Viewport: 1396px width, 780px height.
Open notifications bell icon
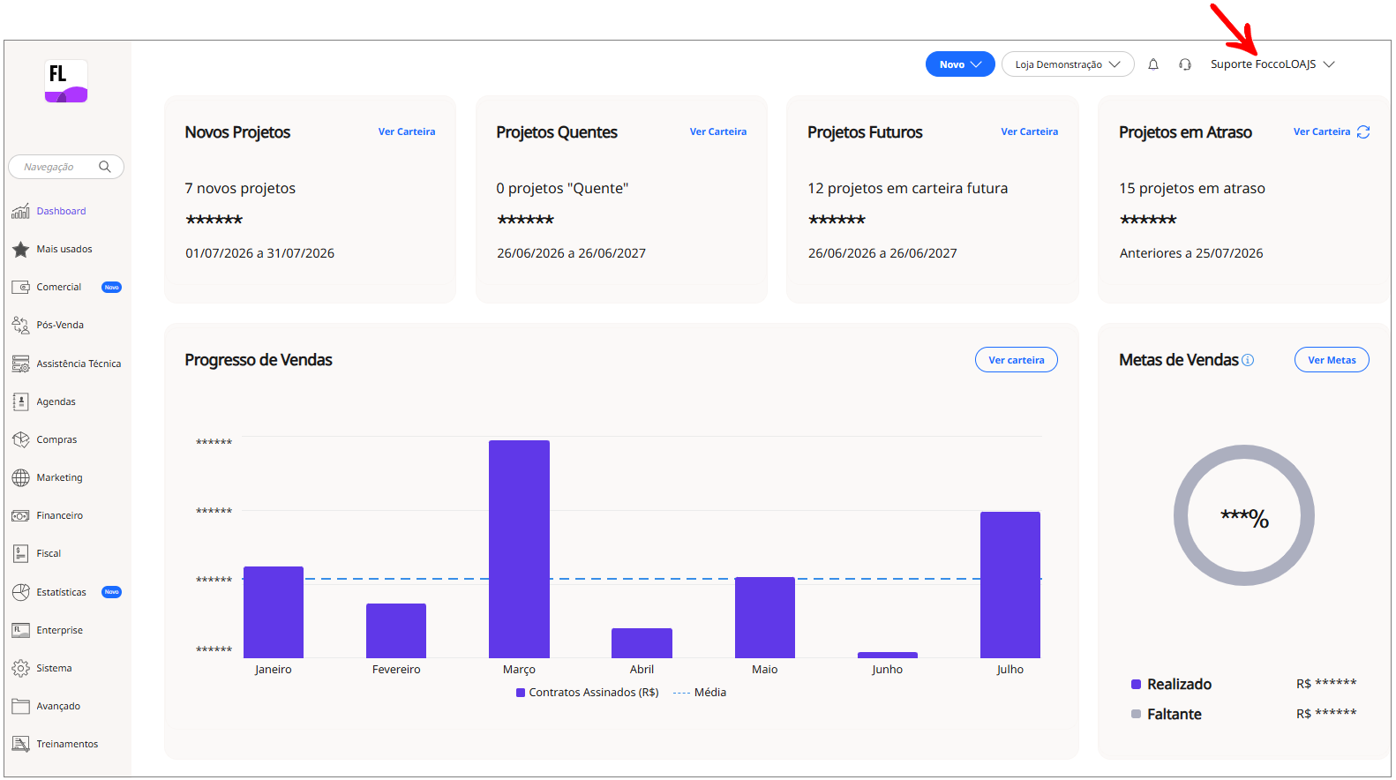[x=1153, y=64]
